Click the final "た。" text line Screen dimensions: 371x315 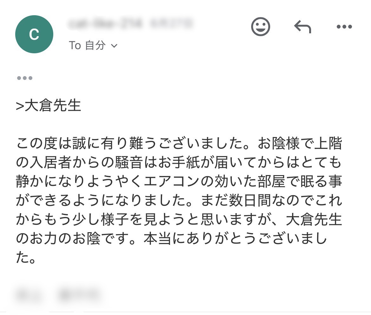click(26, 257)
